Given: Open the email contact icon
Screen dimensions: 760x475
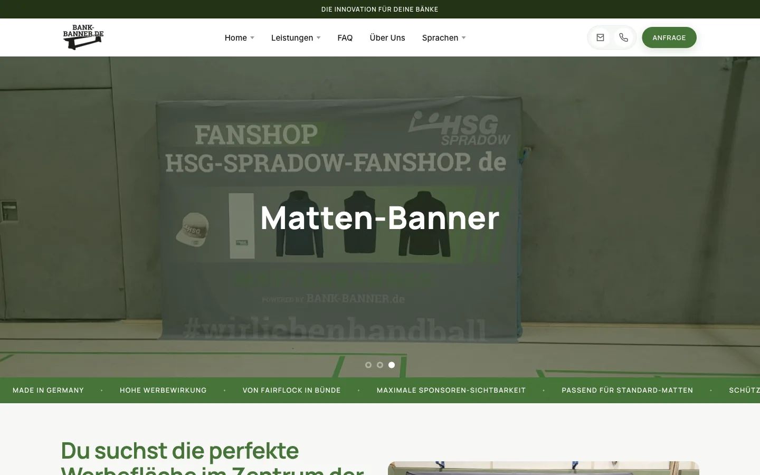Looking at the screenshot, I should pos(601,37).
